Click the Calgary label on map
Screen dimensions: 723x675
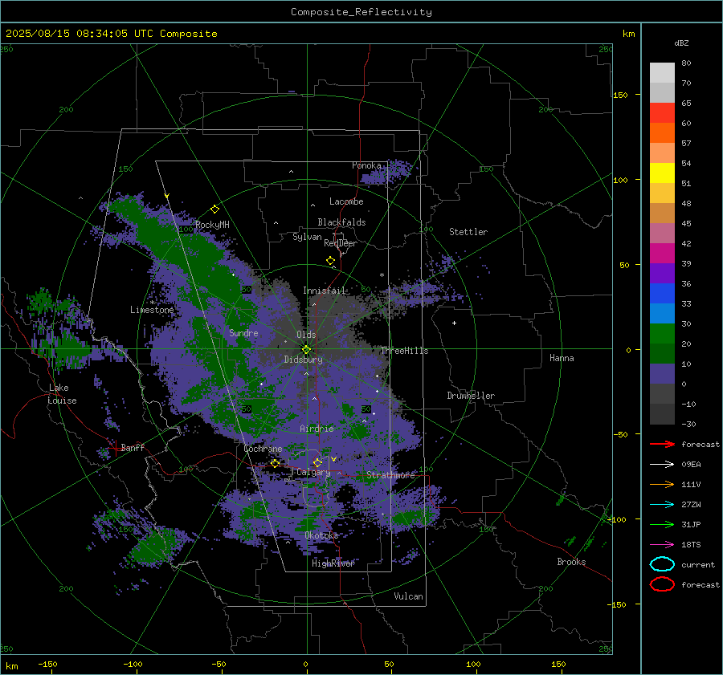313,472
